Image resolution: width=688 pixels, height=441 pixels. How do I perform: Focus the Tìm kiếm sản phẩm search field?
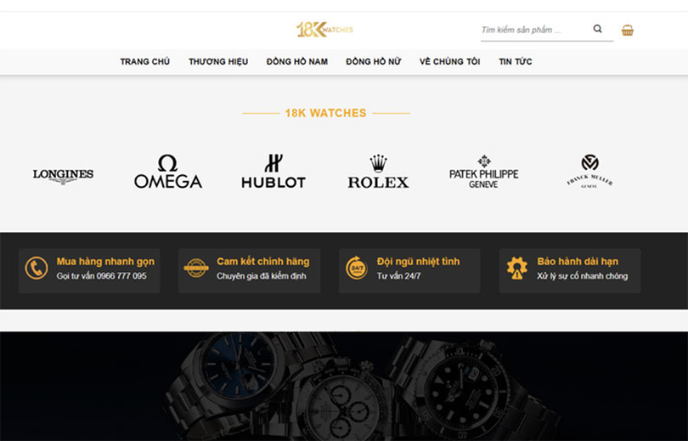pos(535,30)
